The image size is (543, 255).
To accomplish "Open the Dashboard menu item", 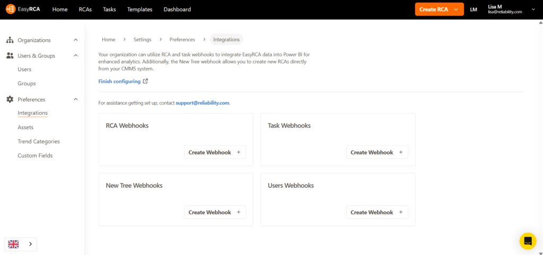I will 177,10.
